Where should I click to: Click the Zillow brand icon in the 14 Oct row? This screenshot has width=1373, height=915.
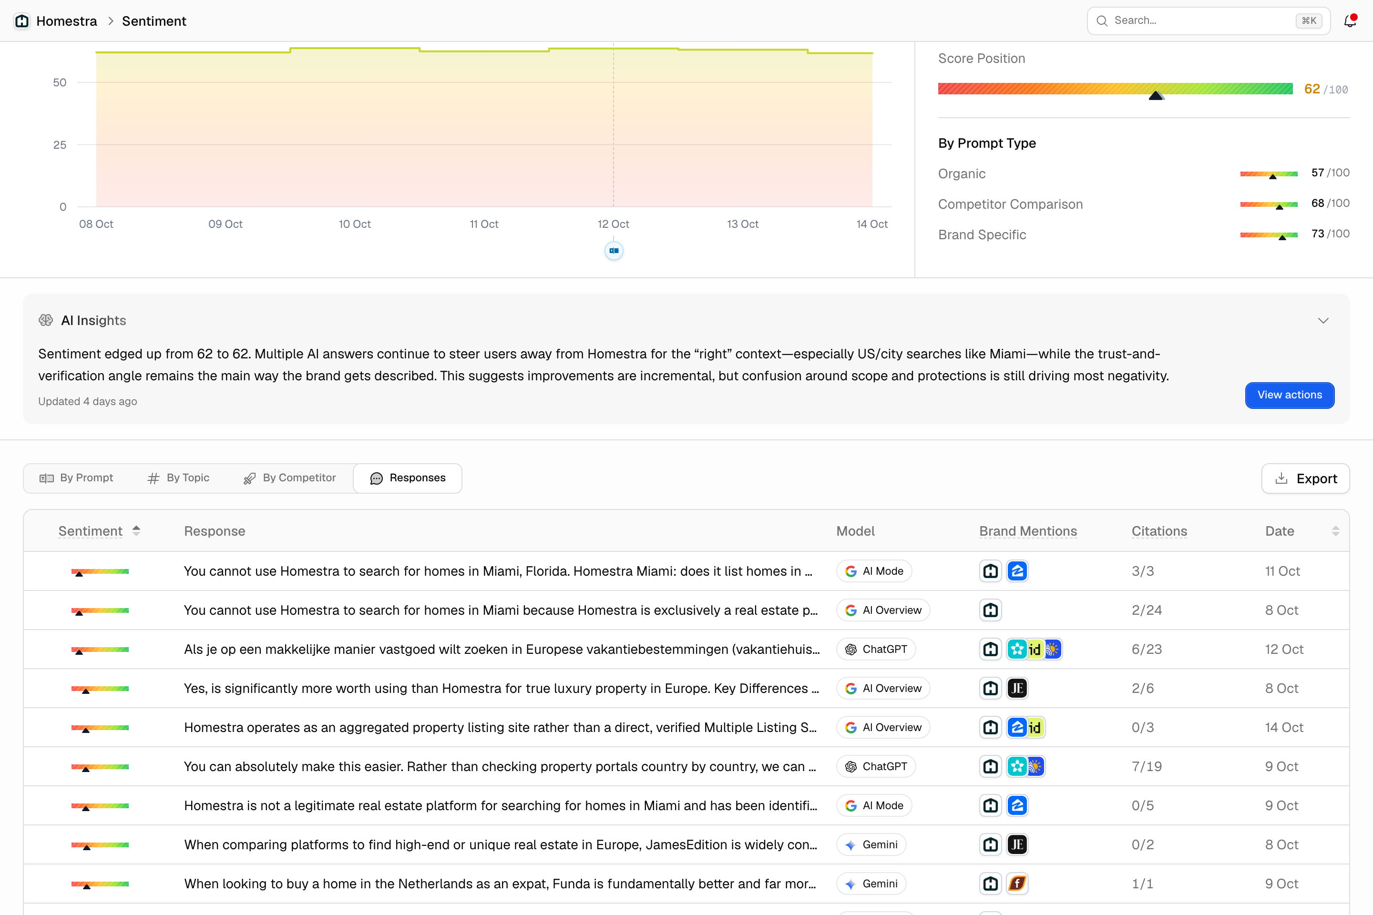[1017, 728]
